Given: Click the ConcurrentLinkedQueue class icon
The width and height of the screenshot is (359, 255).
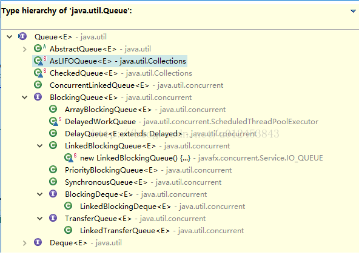Looking at the screenshot, I should tap(38, 85).
